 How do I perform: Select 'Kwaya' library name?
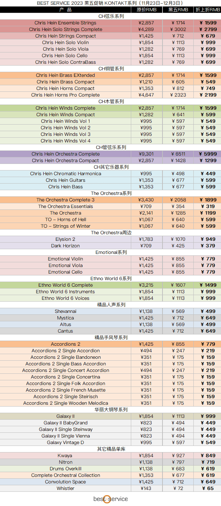coord(65,456)
